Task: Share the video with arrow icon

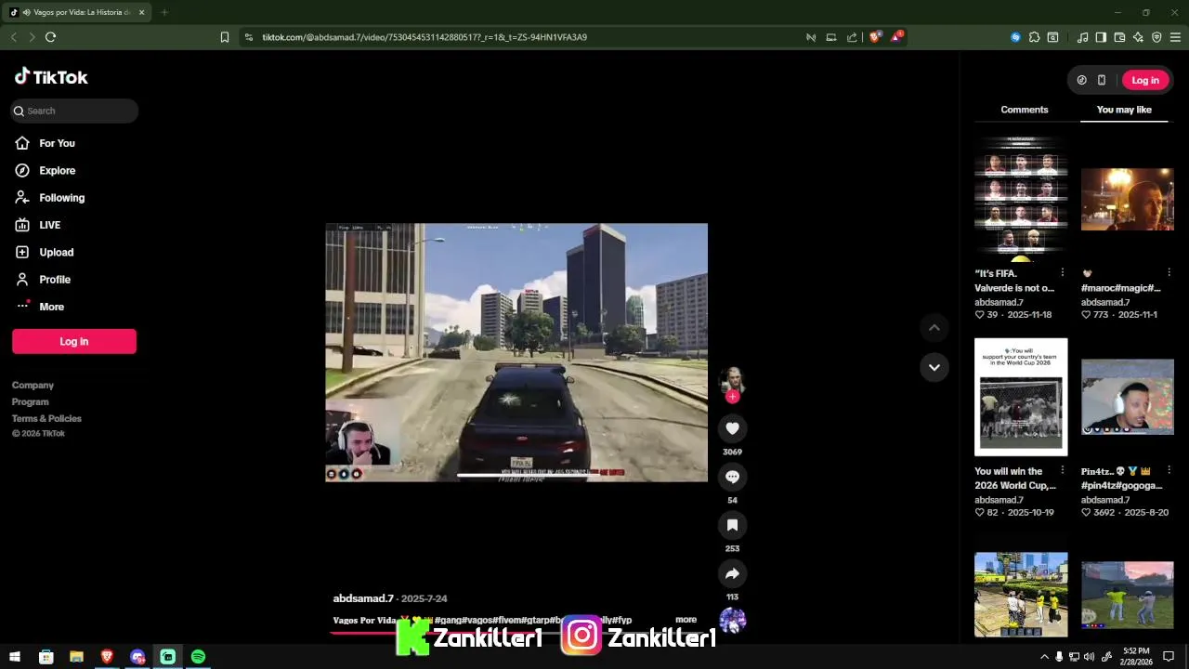Action: click(732, 573)
